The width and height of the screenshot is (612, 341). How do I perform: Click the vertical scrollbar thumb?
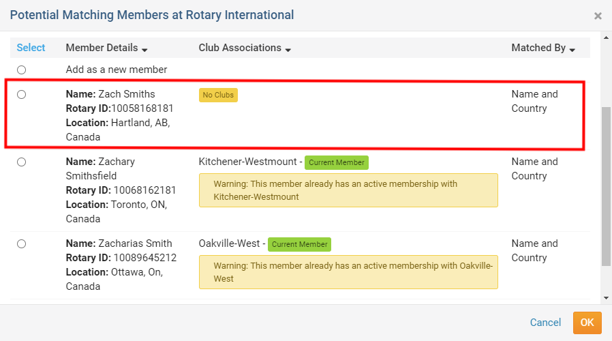click(x=606, y=186)
